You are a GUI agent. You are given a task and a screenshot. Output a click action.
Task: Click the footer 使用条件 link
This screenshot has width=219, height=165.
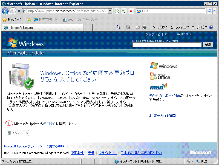(x=77, y=153)
